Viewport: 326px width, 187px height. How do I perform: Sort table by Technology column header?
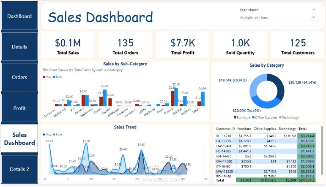pyautogui.click(x=287, y=129)
